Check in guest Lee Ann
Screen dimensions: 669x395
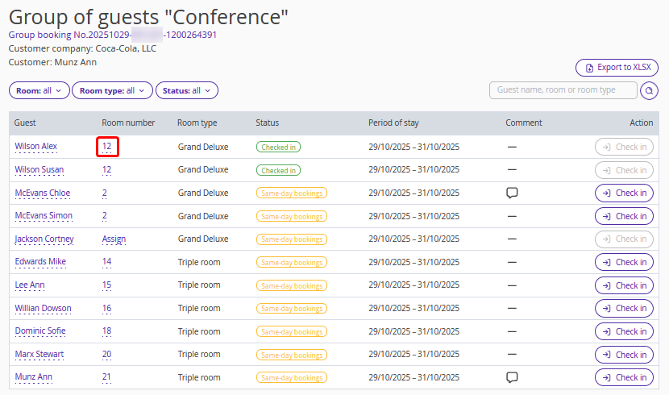(624, 285)
